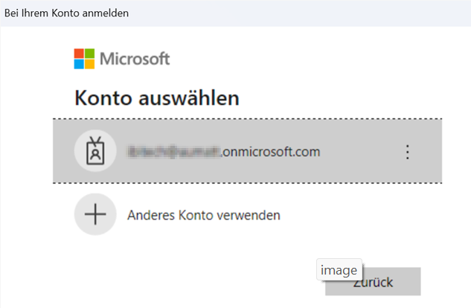Click the "Bei Ihrem Konto anmelden" window title

coord(66,13)
